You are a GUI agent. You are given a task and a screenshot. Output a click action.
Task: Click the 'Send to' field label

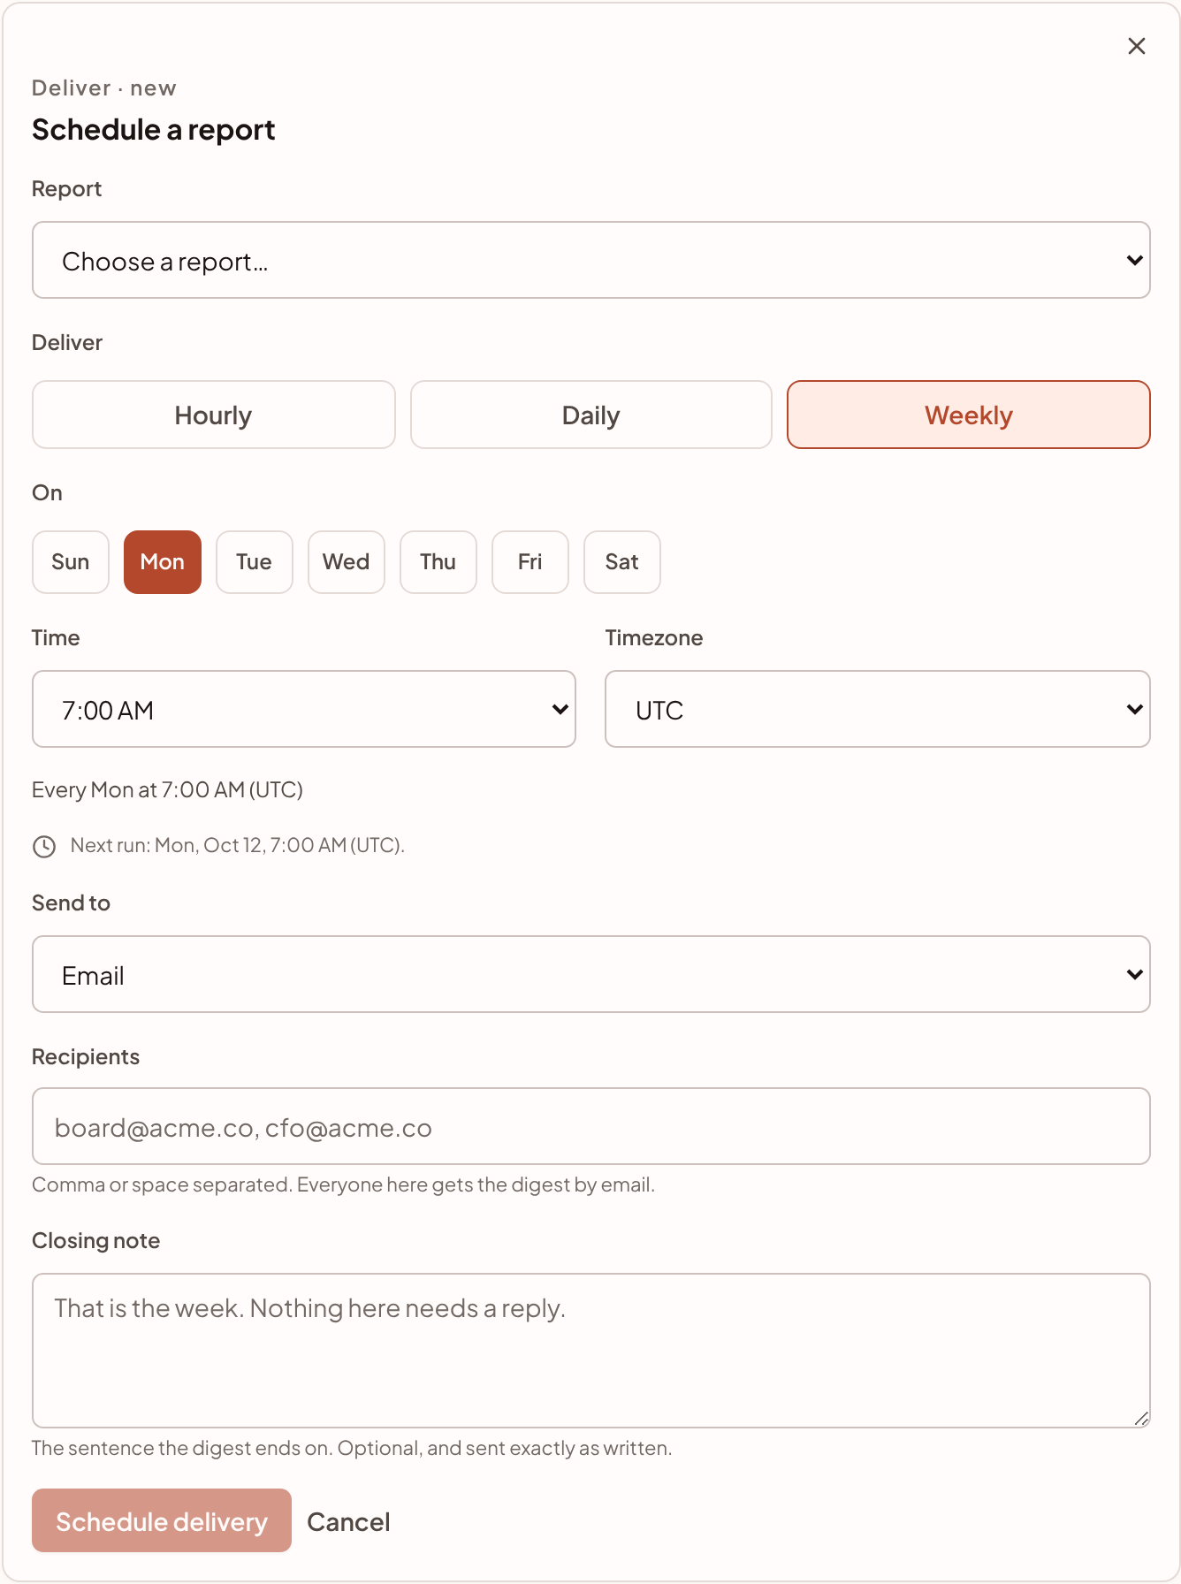[71, 903]
